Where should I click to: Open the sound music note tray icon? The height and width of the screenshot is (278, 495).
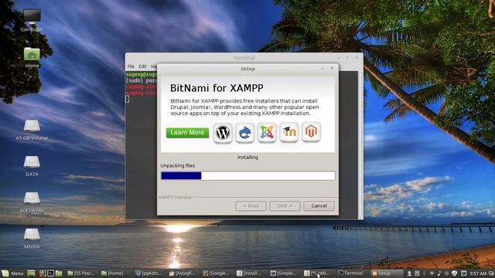pyautogui.click(x=439, y=273)
